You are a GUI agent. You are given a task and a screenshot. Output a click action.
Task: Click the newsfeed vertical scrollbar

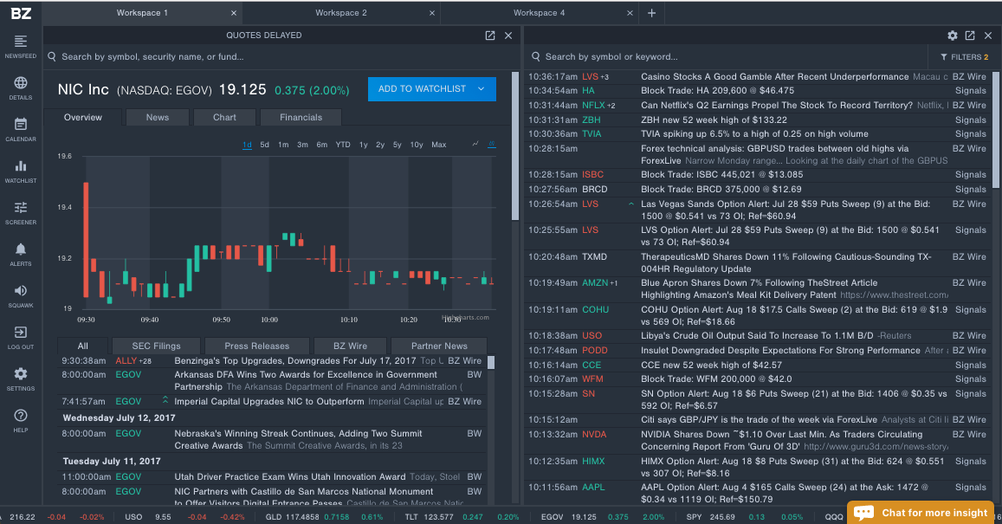coord(996,128)
